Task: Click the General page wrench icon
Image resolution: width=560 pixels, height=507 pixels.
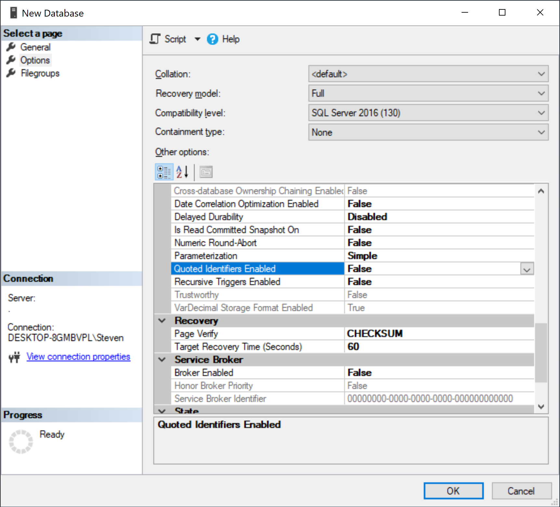Action: point(11,47)
